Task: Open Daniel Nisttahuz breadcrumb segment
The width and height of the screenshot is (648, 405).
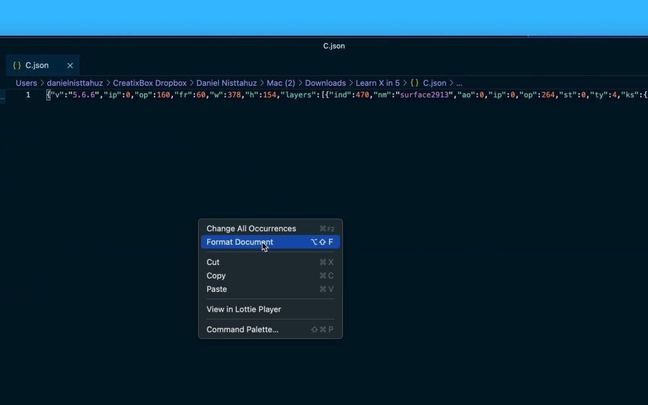Action: click(226, 83)
